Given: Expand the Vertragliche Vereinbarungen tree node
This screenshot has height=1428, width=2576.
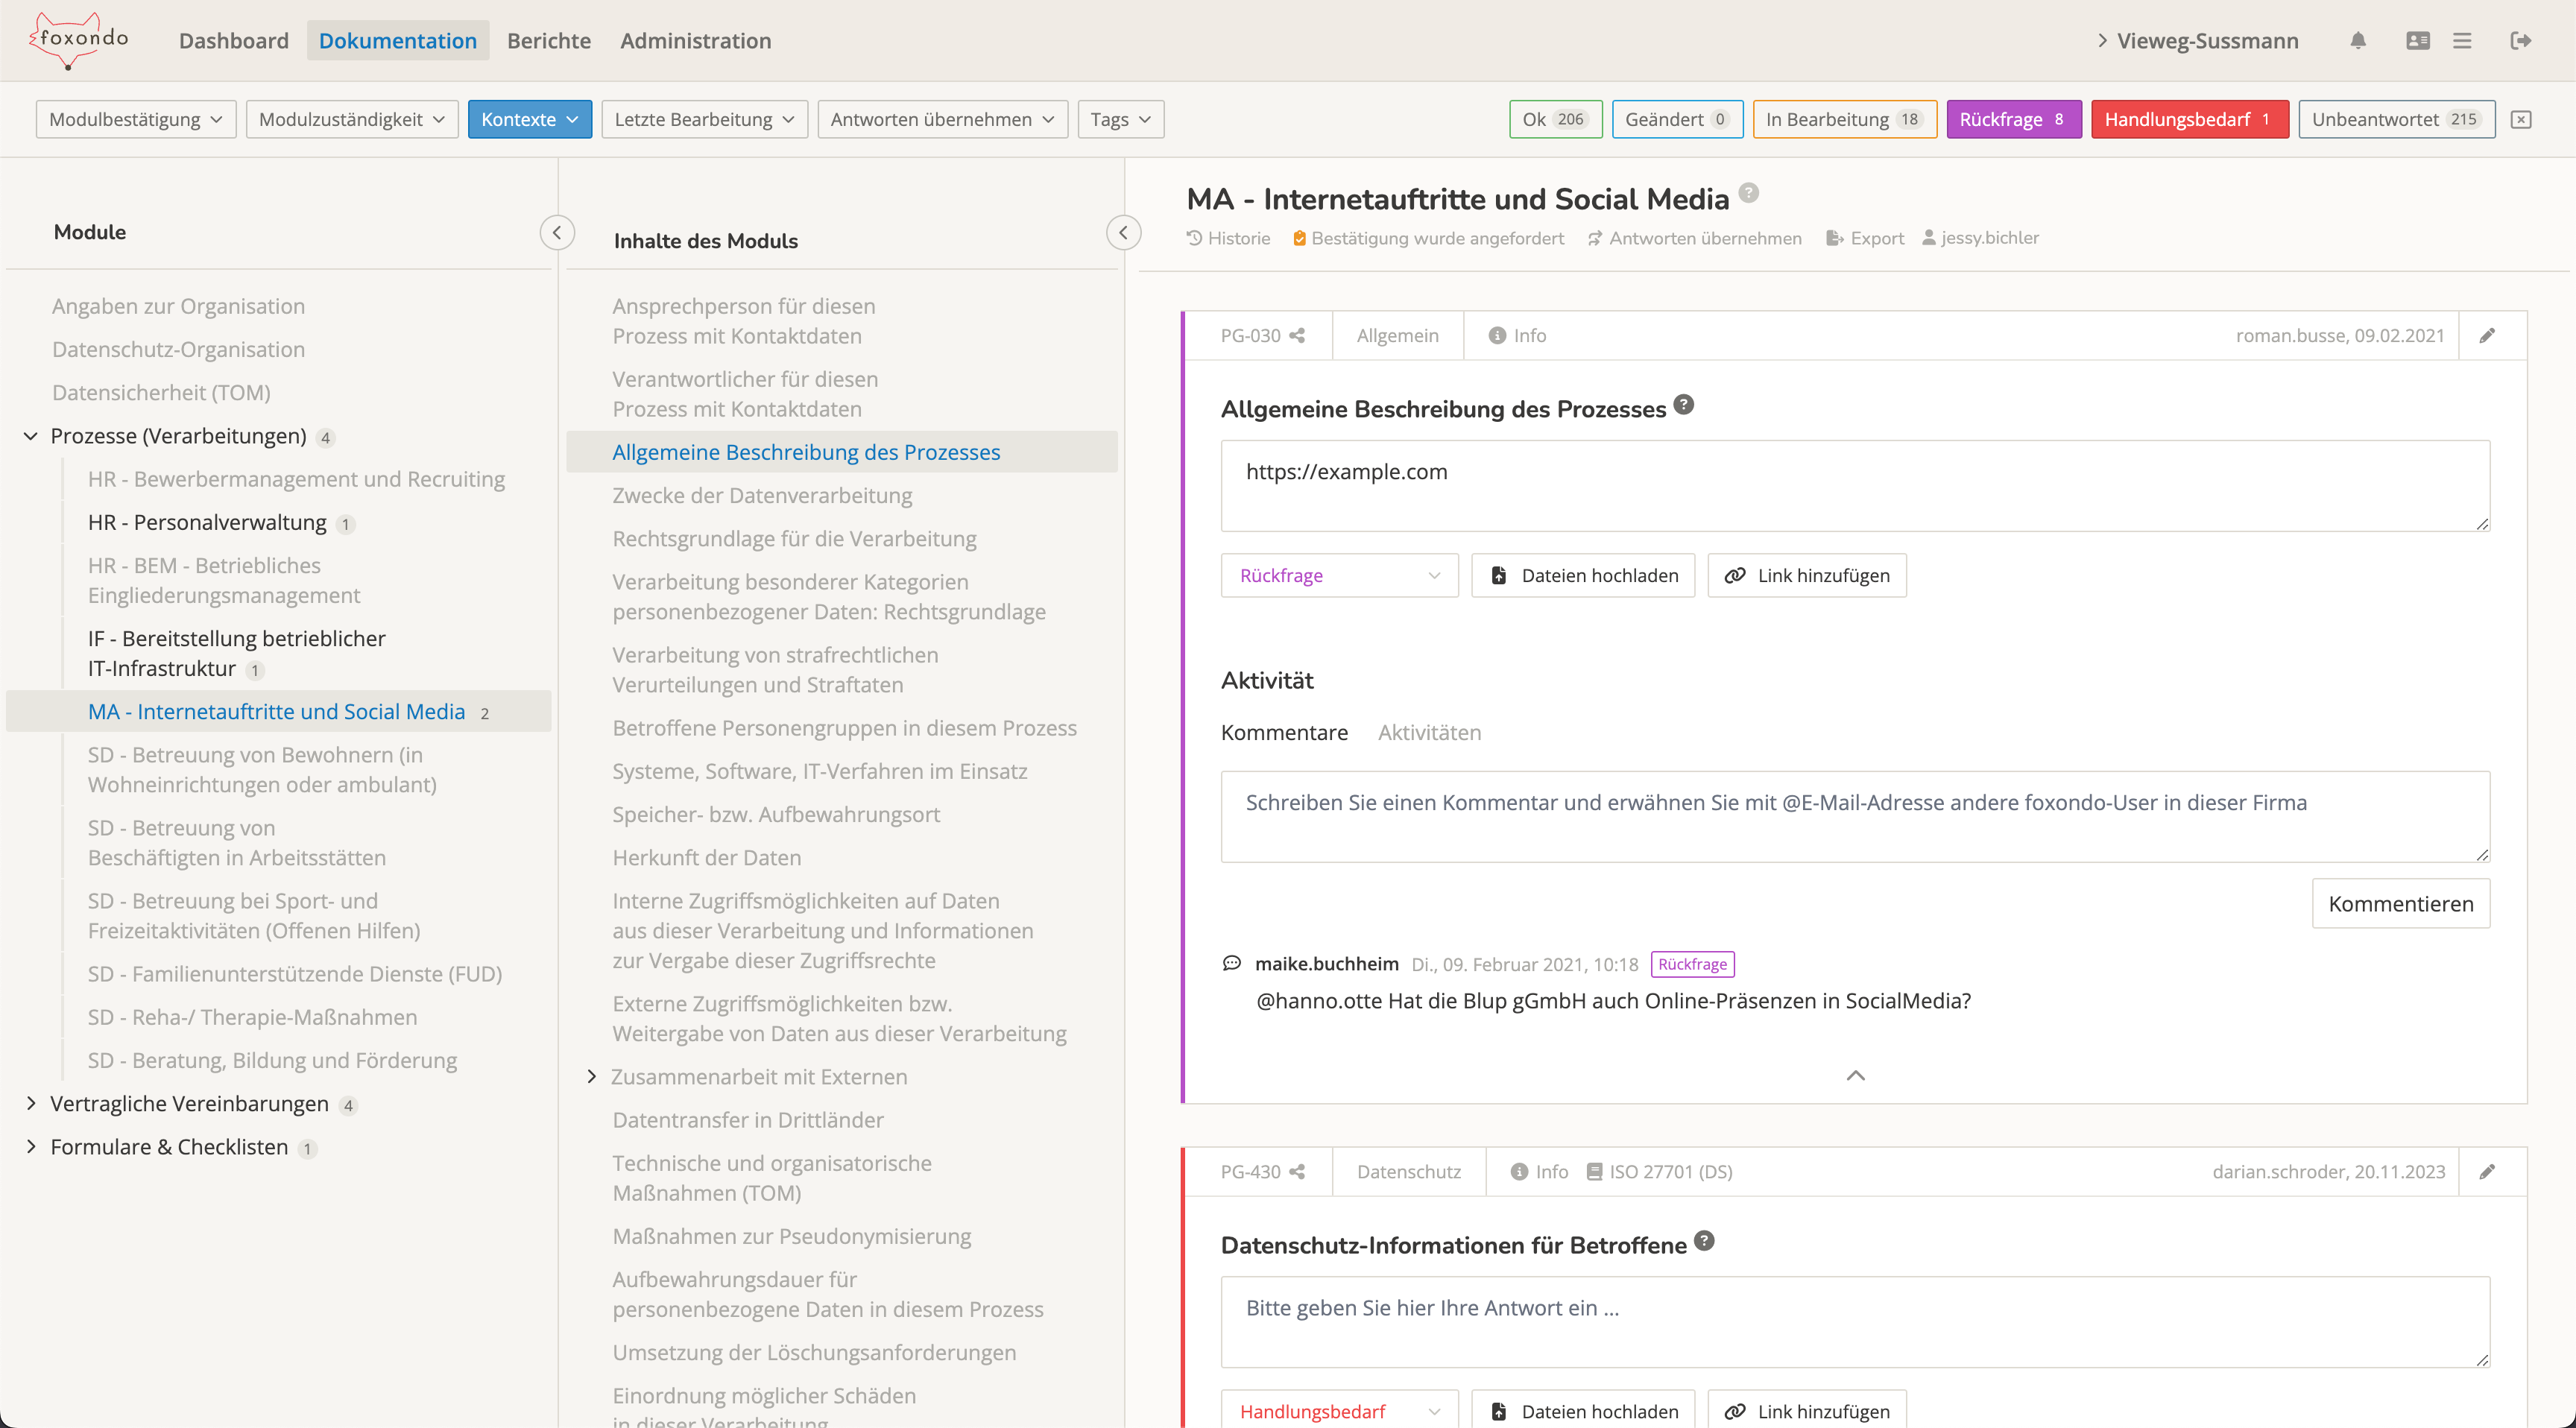Looking at the screenshot, I should coord(31,1103).
